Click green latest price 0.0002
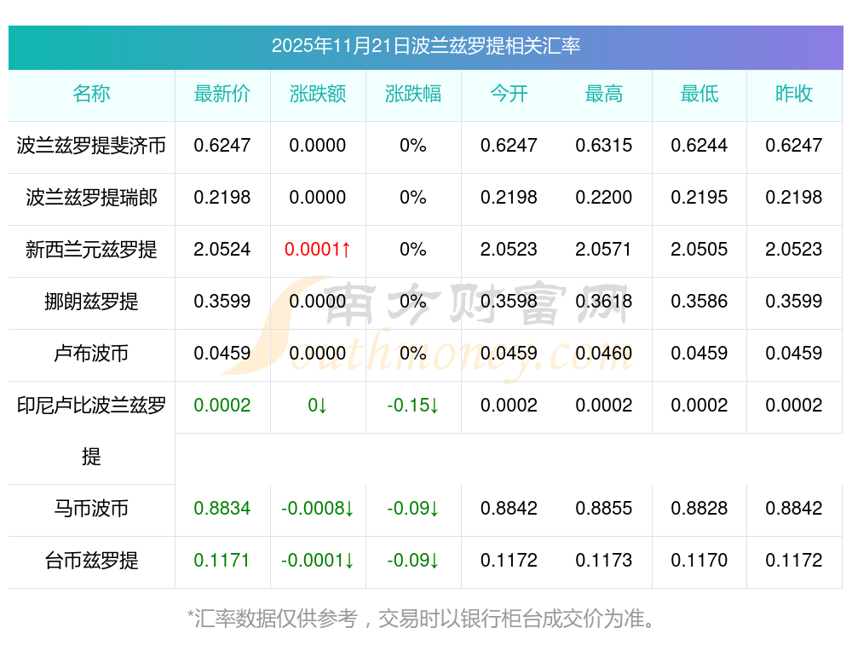The image size is (852, 645). point(222,406)
